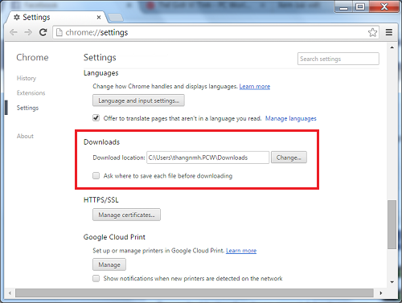Click the page icon in address bar
402x303 pixels.
59,32
